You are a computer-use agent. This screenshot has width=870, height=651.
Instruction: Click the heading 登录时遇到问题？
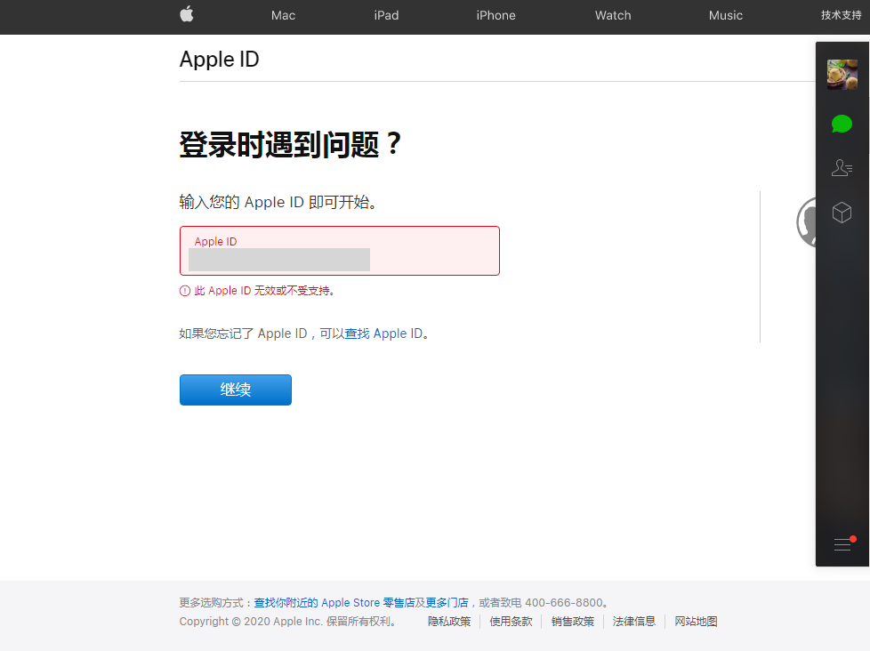[x=290, y=145]
